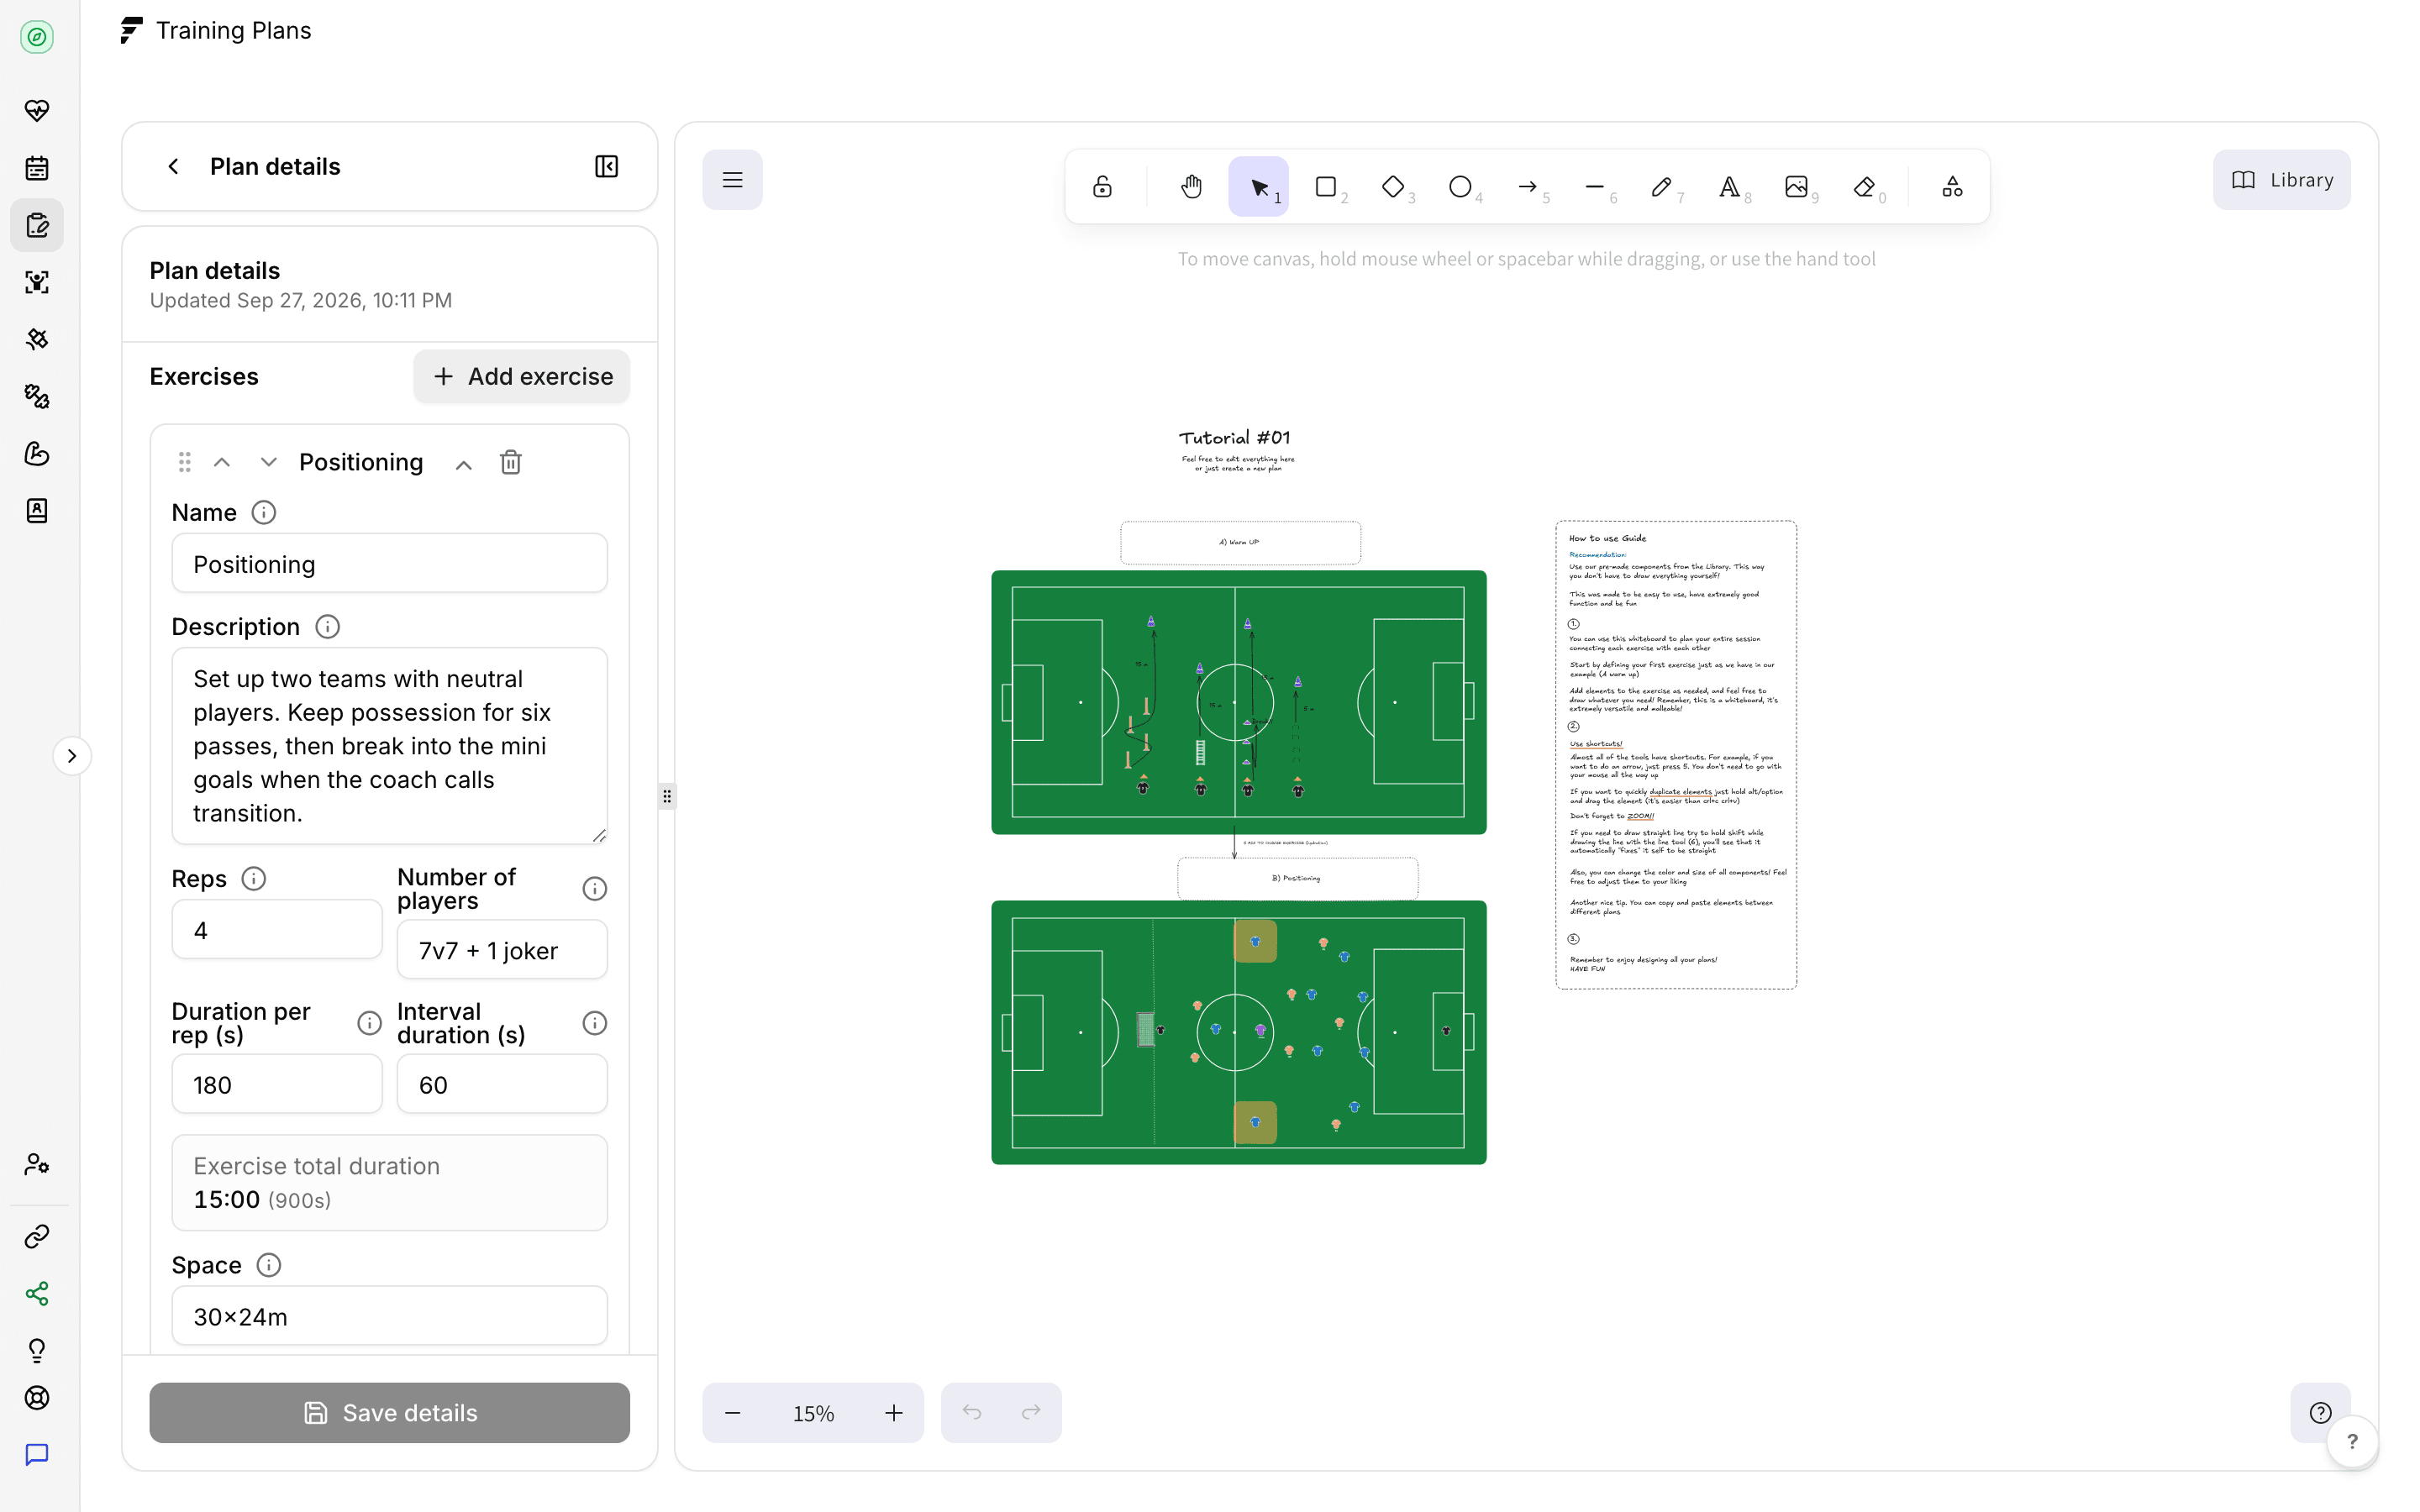Open the user management settings icon
2420x1512 pixels.
(x=37, y=1164)
